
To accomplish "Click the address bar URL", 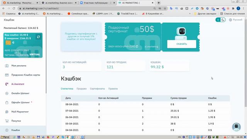I will pos(41,8).
